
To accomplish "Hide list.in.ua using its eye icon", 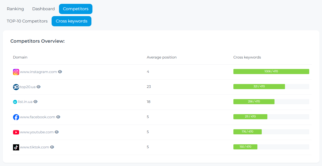I will tap(35, 102).
